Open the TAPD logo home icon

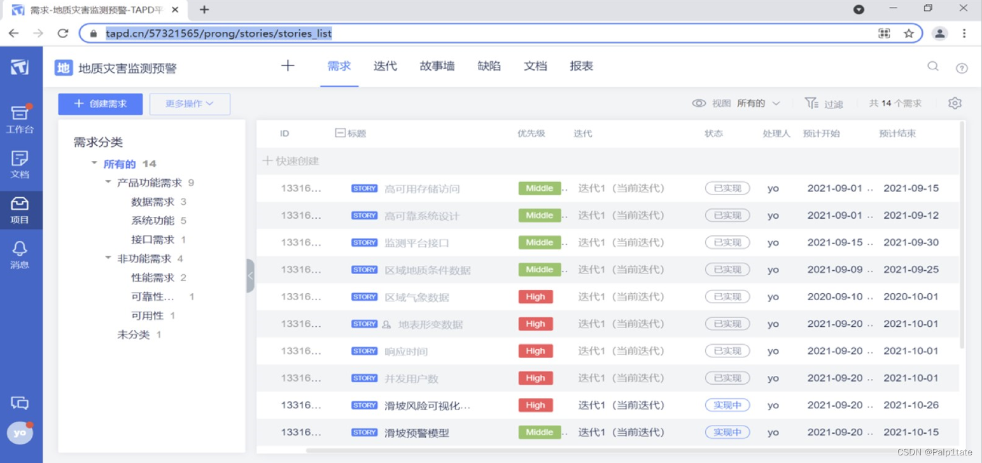point(20,67)
